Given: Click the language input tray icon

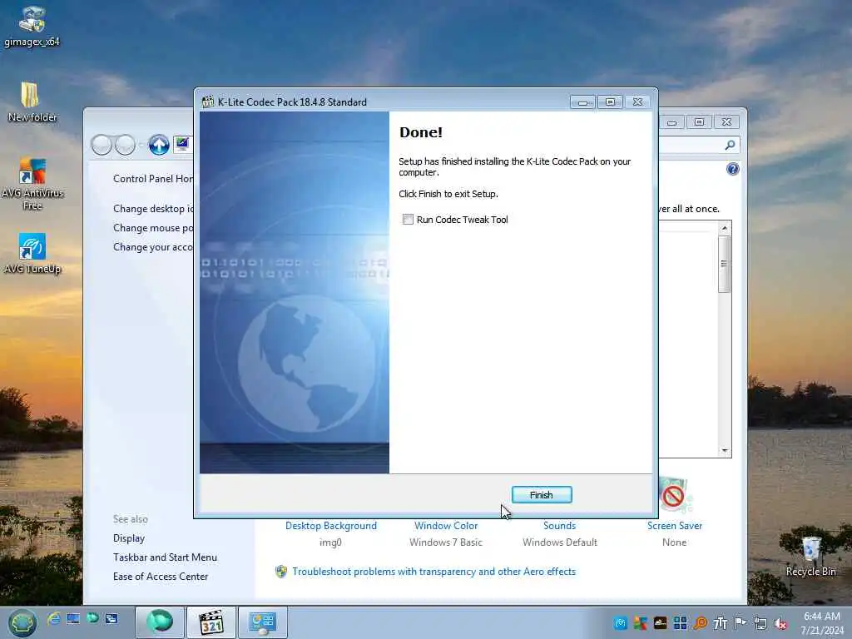Looking at the screenshot, I should pyautogui.click(x=720, y=623).
